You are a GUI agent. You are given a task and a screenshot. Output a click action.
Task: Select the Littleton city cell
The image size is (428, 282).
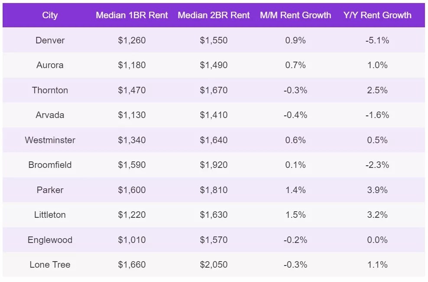coord(50,215)
